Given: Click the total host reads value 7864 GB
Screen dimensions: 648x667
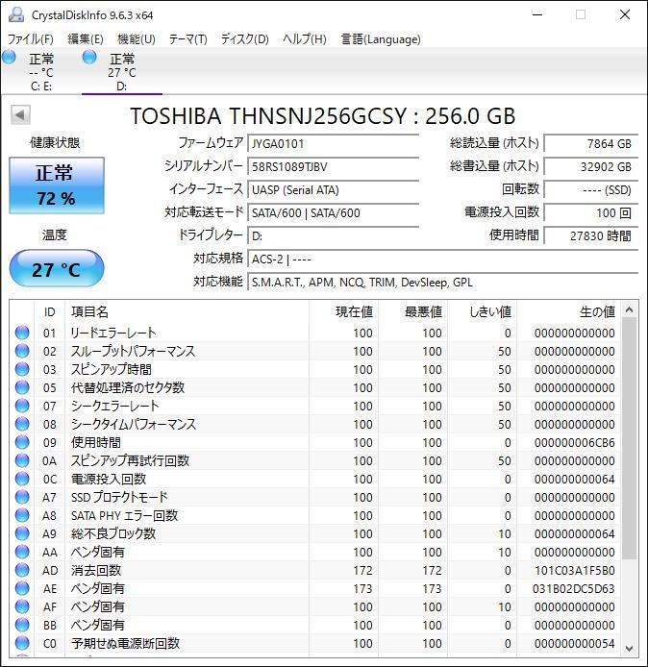Looking at the screenshot, I should pos(590,143).
